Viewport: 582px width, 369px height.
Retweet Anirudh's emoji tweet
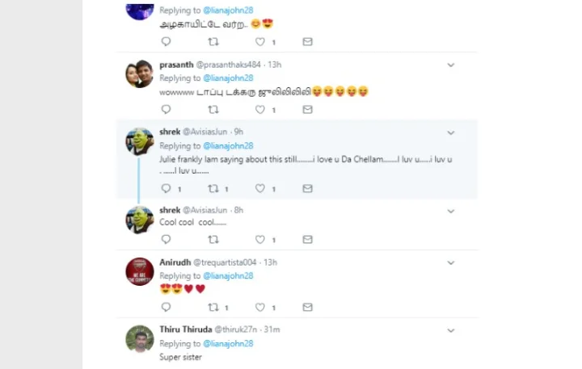pos(213,308)
